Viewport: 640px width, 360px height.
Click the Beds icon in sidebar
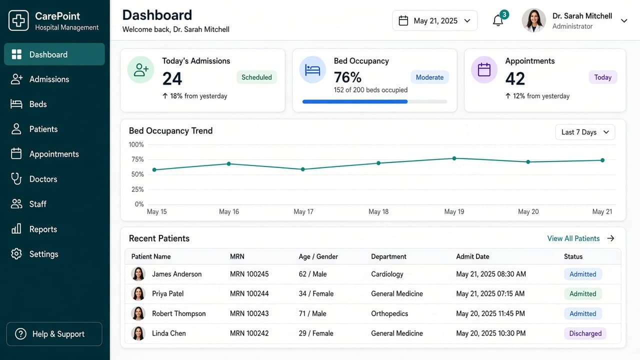(16, 104)
